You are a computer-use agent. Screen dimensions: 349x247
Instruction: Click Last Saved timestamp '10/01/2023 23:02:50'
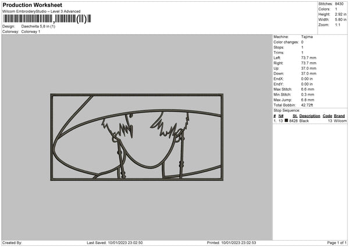125,243
